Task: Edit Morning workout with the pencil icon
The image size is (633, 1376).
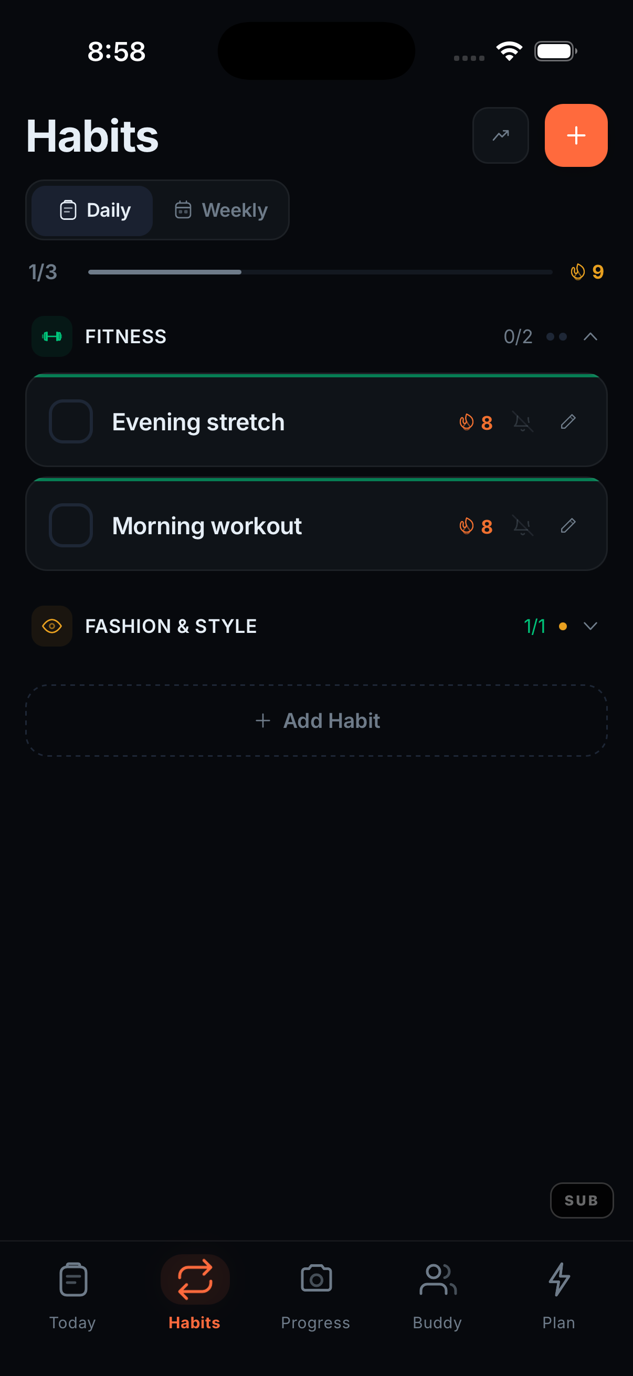Action: [568, 526]
